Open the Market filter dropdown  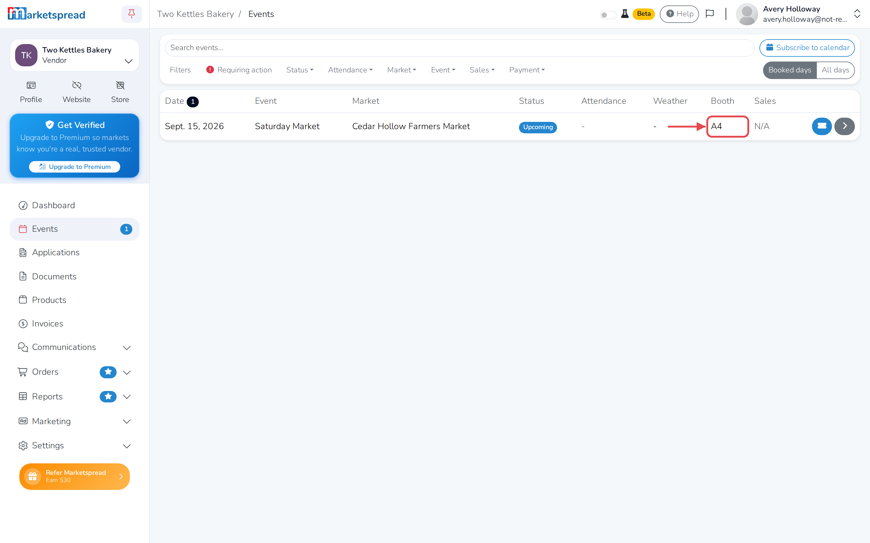point(401,70)
